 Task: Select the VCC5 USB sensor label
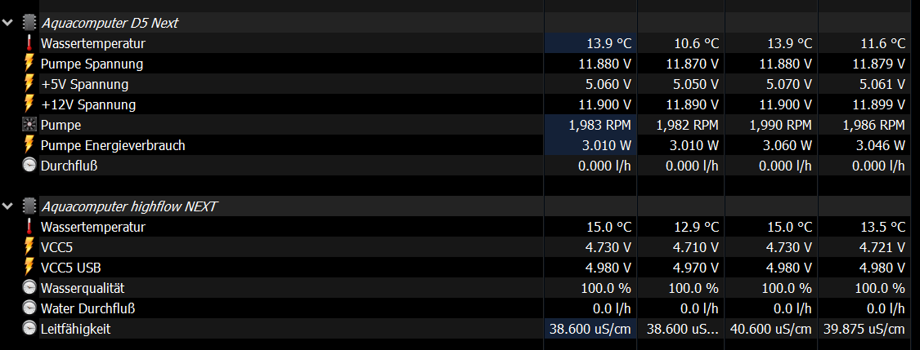coord(70,268)
